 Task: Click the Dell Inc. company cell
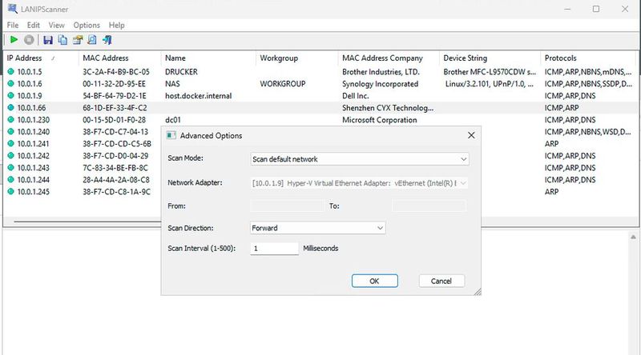point(355,95)
